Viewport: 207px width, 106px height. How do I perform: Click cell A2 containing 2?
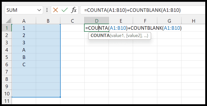pyautogui.click(x=24, y=35)
